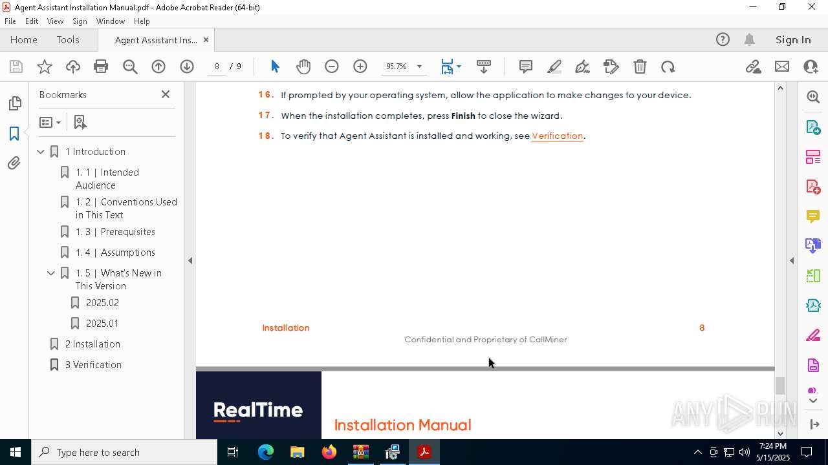
Task: Select the scrolling mode keyboard-arrow icon
Action: pyautogui.click(x=484, y=67)
